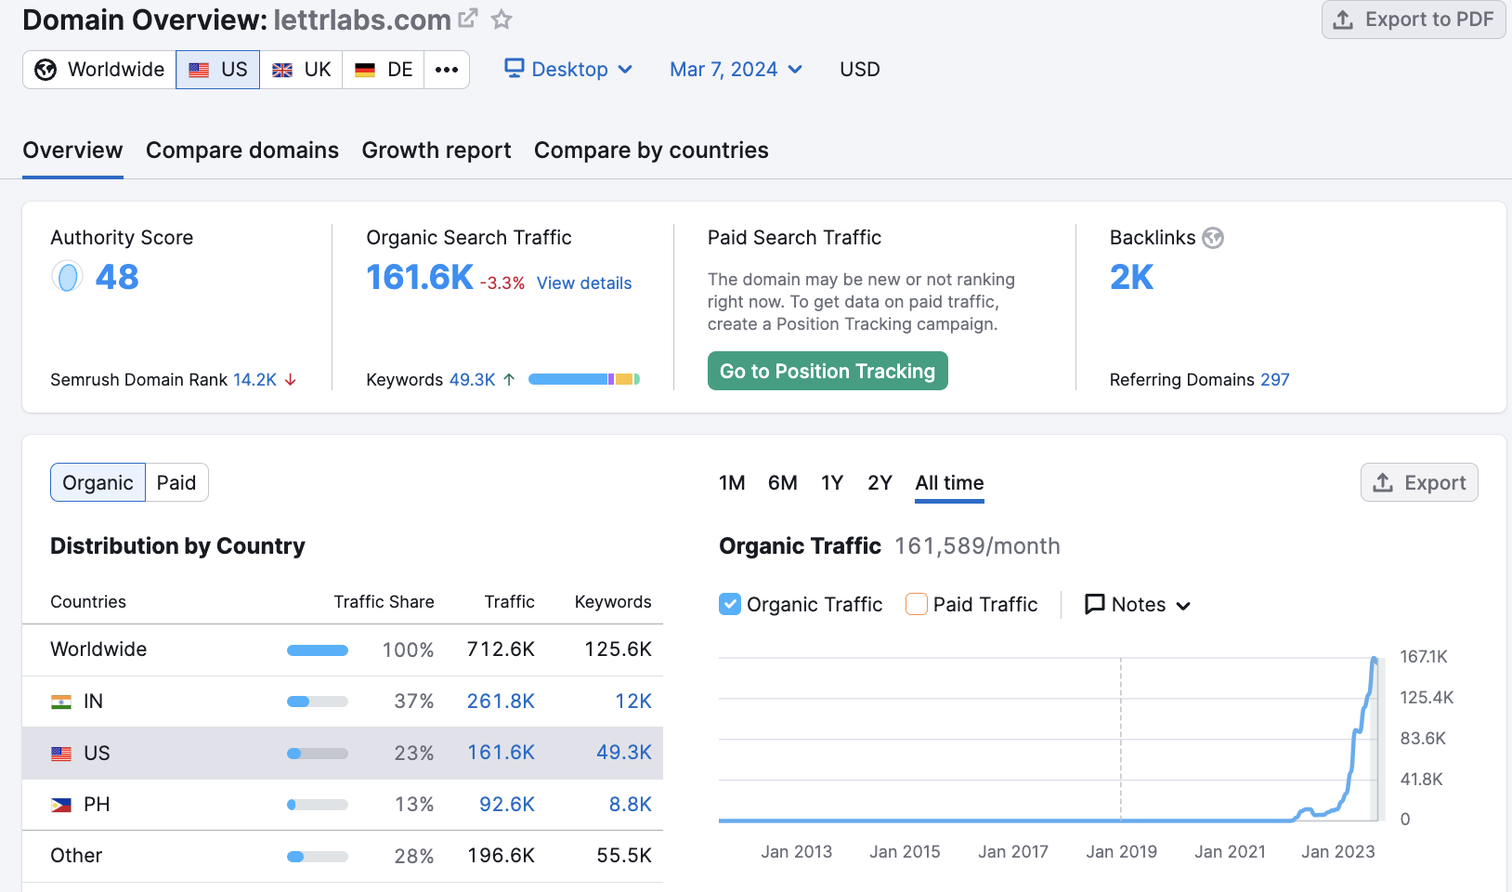This screenshot has width=1512, height=892.
Task: Select the US flag database
Action: (218, 70)
